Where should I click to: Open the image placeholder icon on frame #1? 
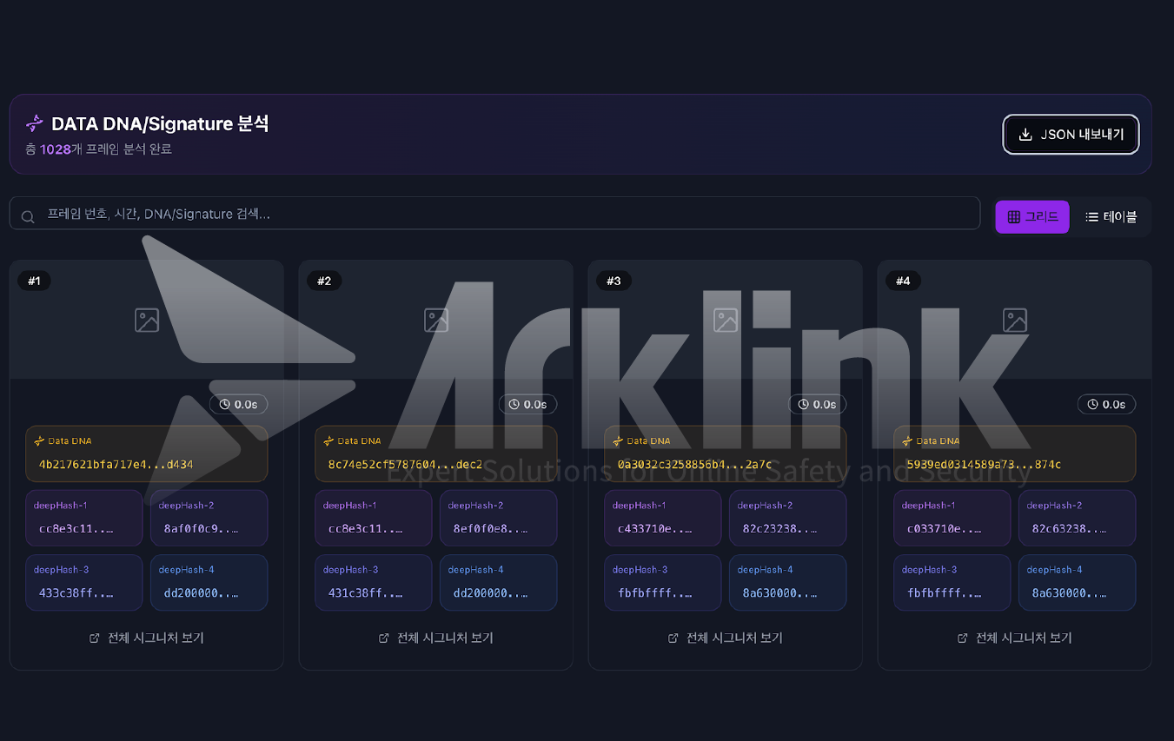[x=147, y=320]
